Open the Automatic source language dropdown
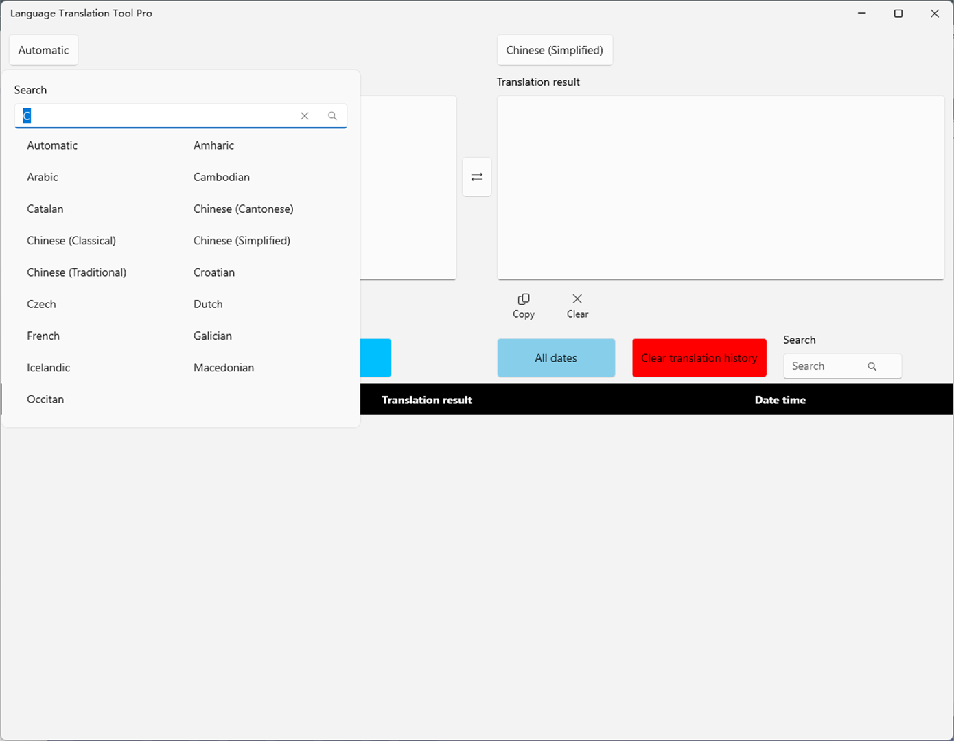 click(44, 50)
